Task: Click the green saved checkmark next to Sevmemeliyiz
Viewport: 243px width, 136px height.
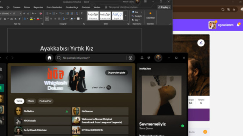Action: [x=183, y=126]
